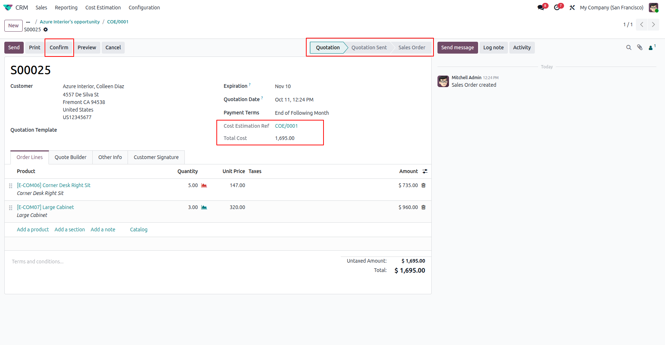Print the quotation
665x345 pixels.
pyautogui.click(x=35, y=47)
